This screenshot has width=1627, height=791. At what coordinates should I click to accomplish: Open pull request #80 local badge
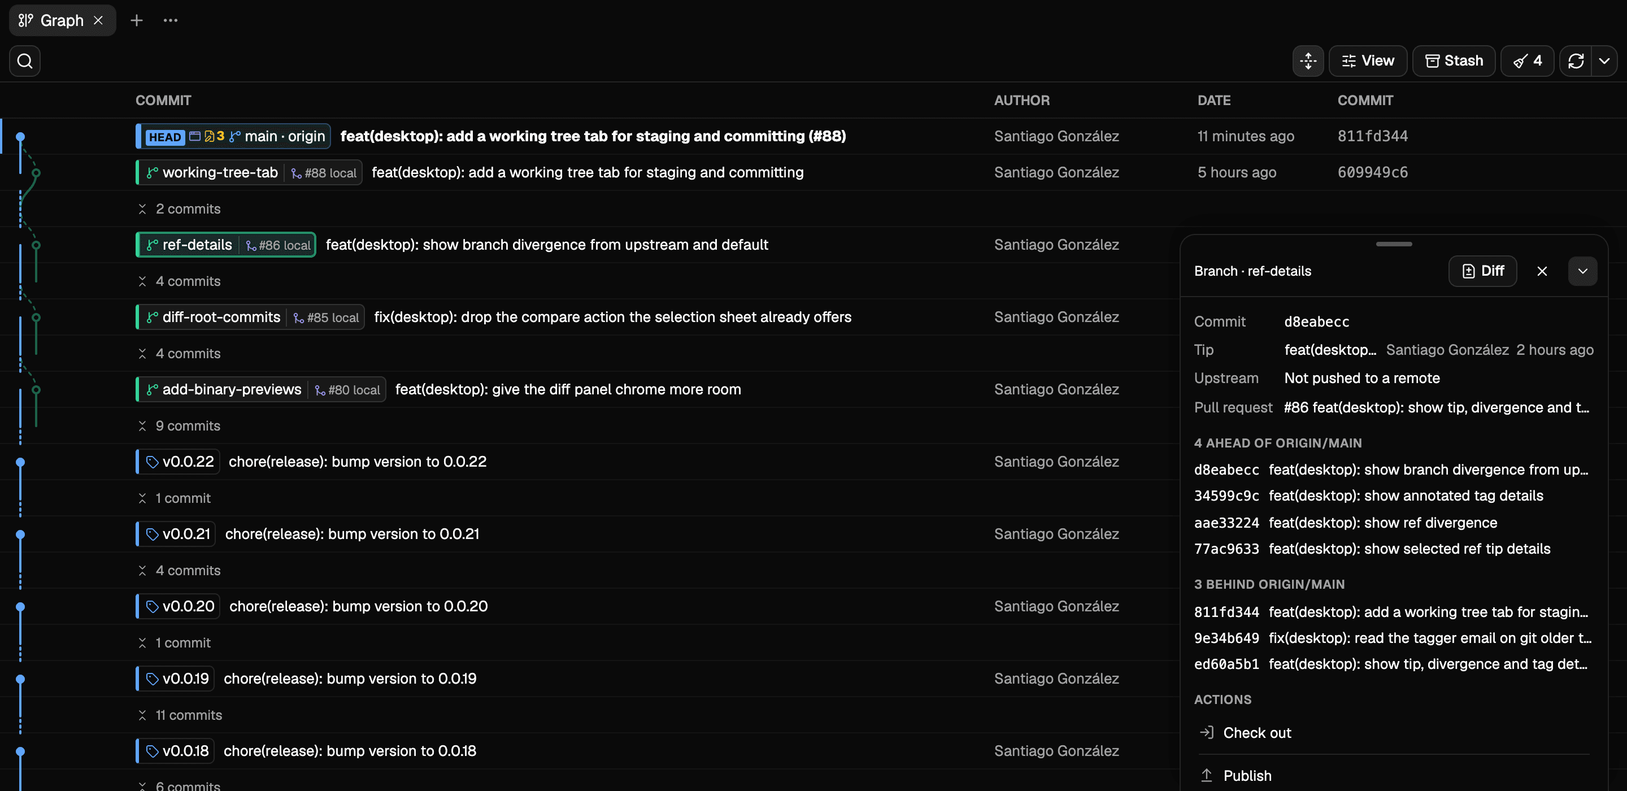347,390
